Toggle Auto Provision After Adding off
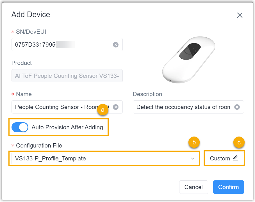The height and width of the screenshot is (202, 255). tap(20, 127)
